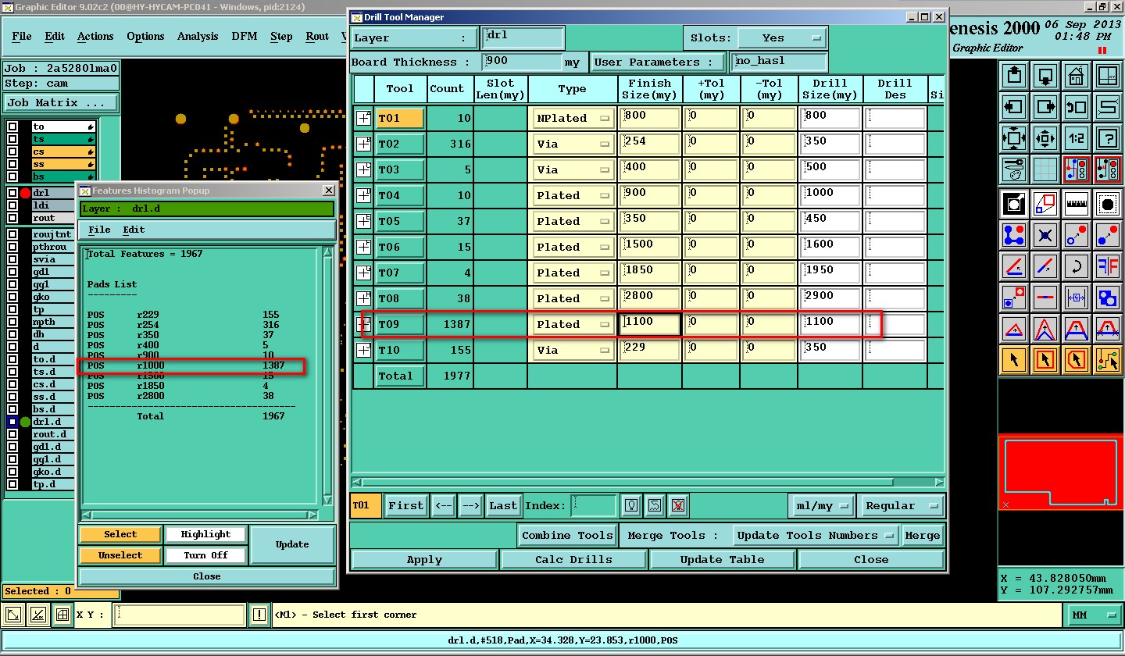
Task: Click the blue connected dots icon
Action: (x=1014, y=235)
